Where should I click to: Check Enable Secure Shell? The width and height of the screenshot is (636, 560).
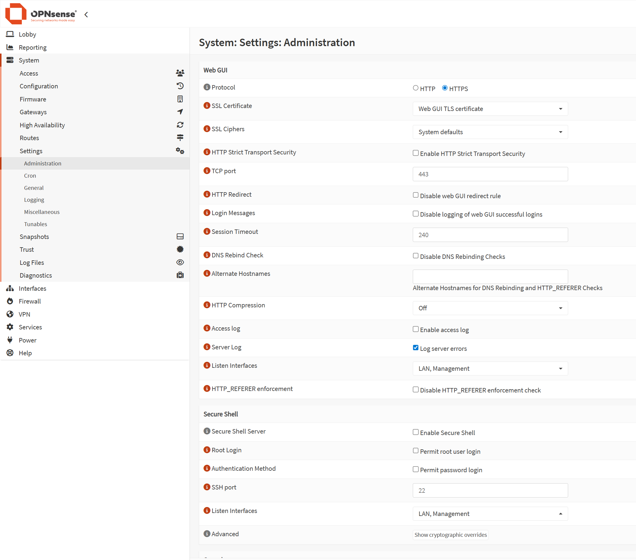415,432
